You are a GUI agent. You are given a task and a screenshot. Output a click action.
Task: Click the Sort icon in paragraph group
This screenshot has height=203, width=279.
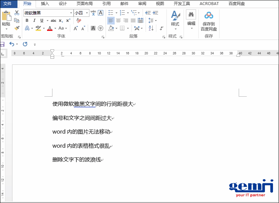(151, 28)
